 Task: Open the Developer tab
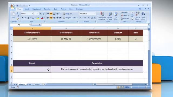(80, 9)
